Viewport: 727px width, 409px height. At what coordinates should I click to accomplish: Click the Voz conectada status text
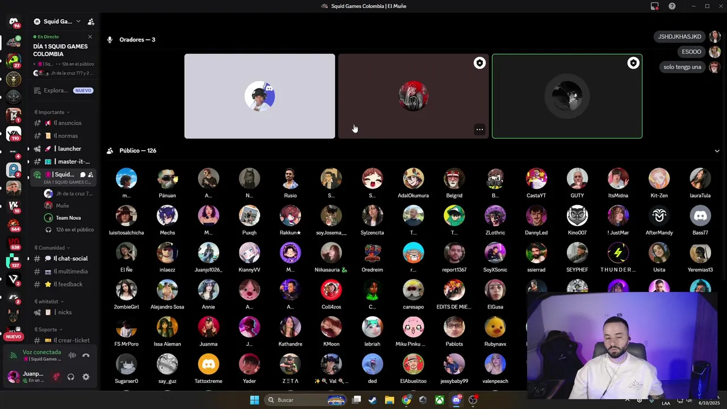[x=41, y=352]
